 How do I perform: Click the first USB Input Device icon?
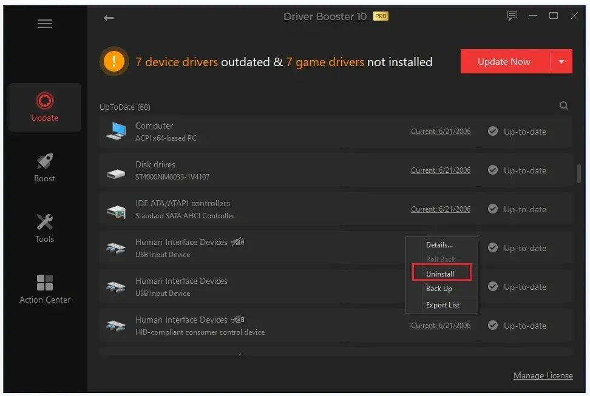[x=116, y=248]
